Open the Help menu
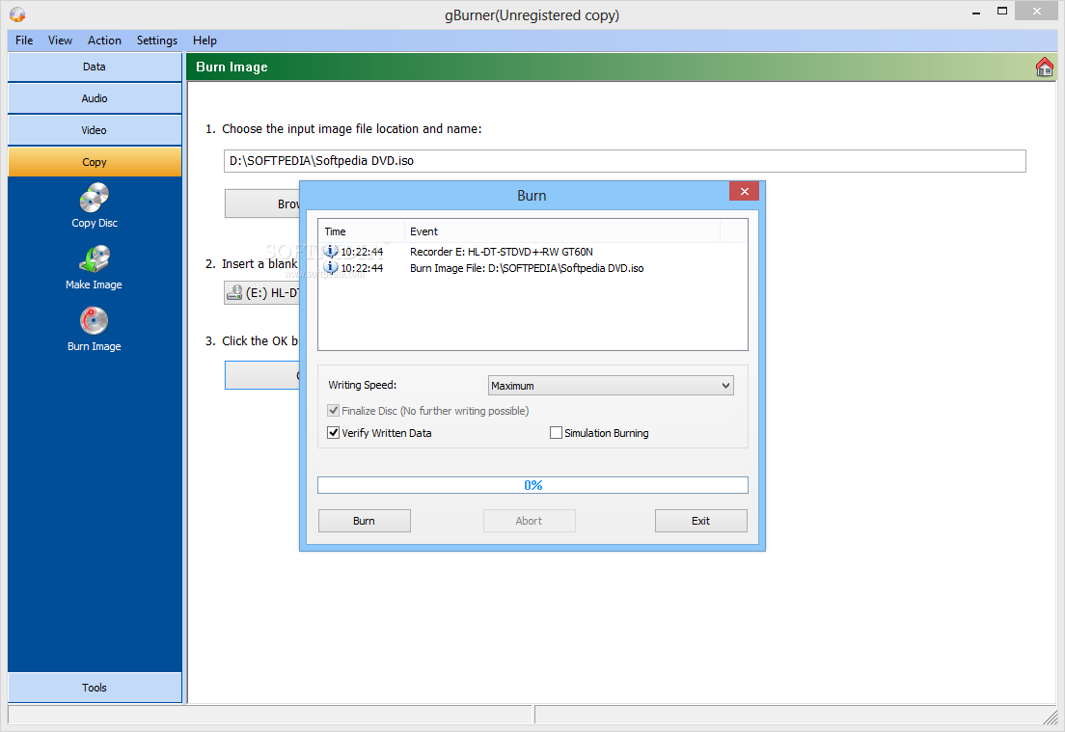This screenshot has height=732, width=1065. point(205,41)
